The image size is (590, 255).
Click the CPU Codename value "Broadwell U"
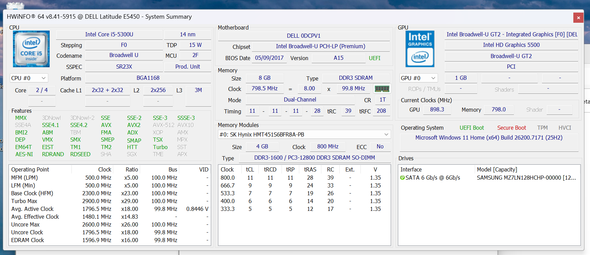tap(124, 55)
